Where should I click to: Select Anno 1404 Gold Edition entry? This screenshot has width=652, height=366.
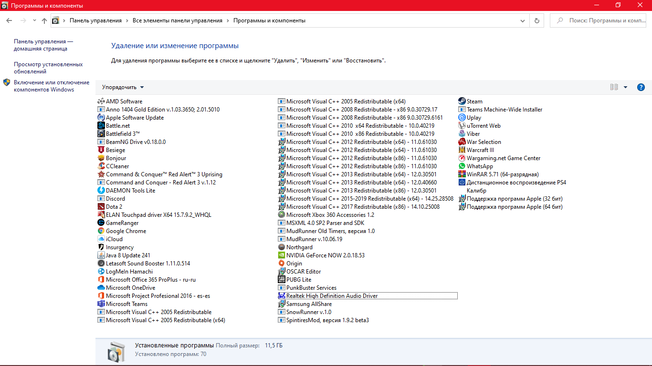158,110
